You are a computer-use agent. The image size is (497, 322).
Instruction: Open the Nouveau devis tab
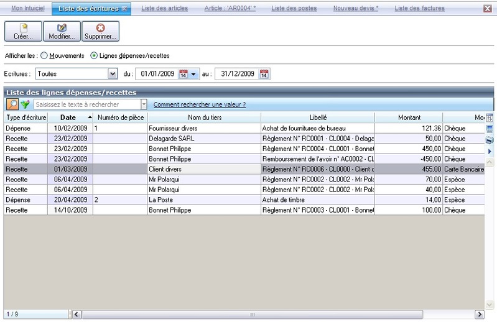(x=356, y=8)
